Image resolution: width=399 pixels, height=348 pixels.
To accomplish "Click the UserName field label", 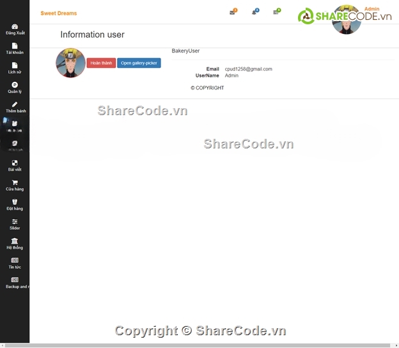I will point(207,75).
